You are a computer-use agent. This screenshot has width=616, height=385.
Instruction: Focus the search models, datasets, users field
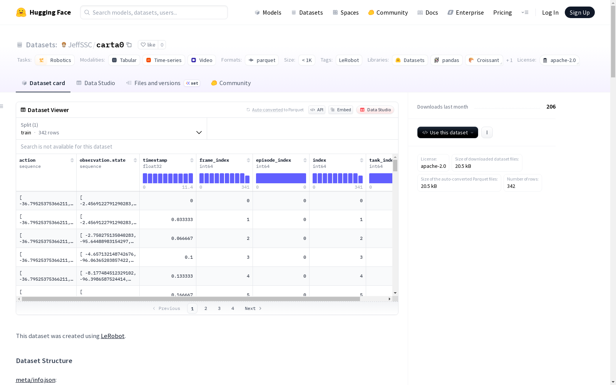click(x=154, y=12)
